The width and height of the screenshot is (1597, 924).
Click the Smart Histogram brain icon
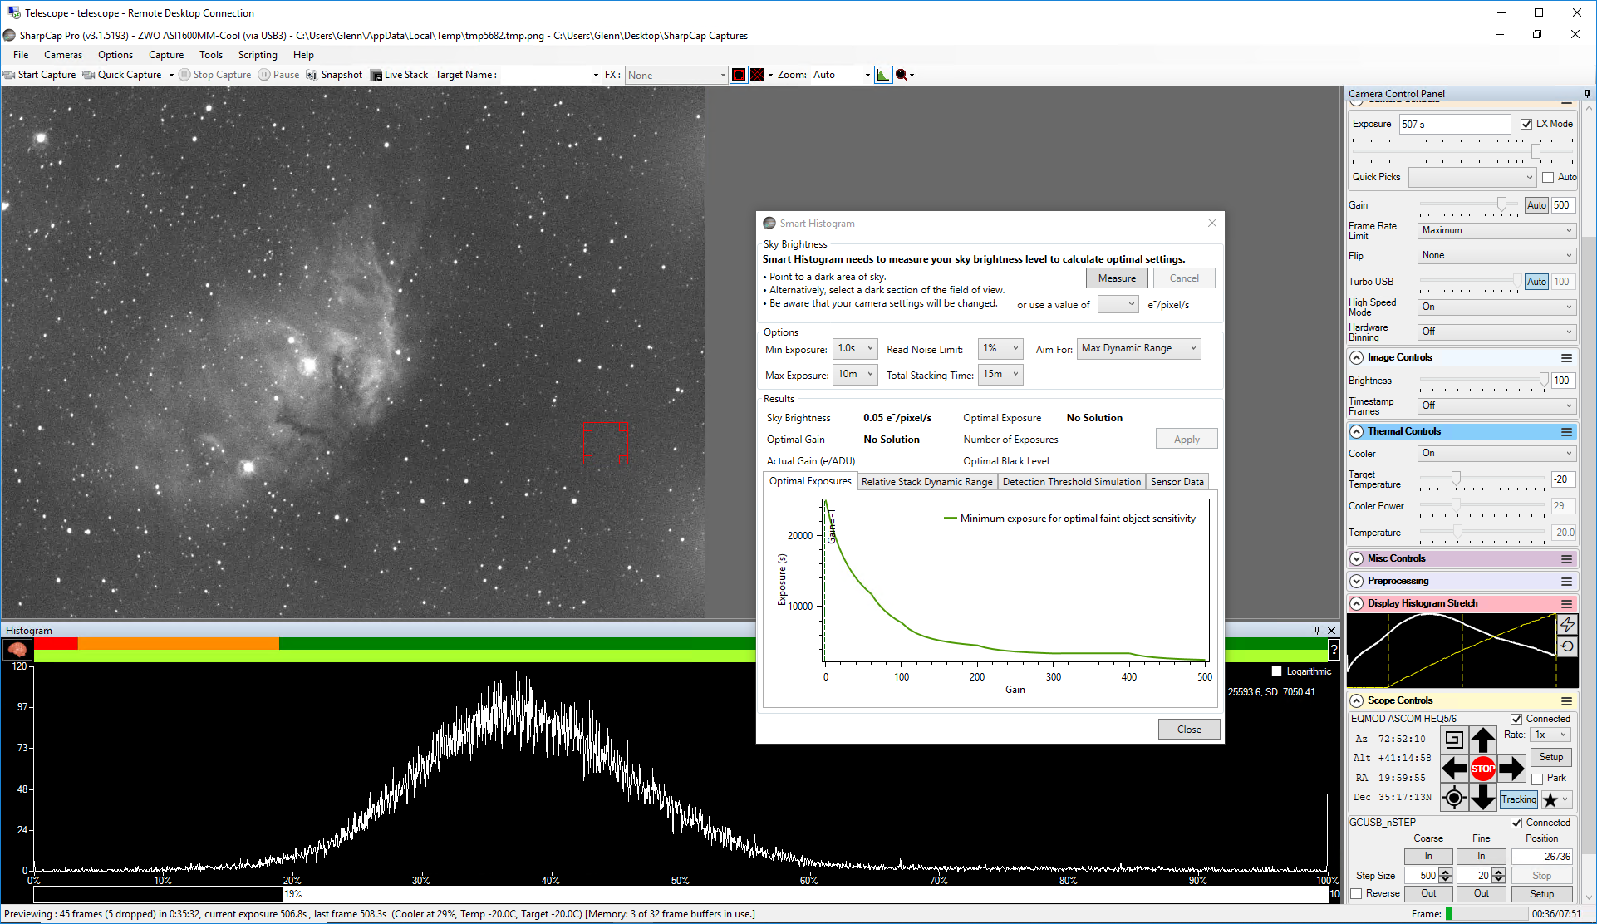click(17, 649)
